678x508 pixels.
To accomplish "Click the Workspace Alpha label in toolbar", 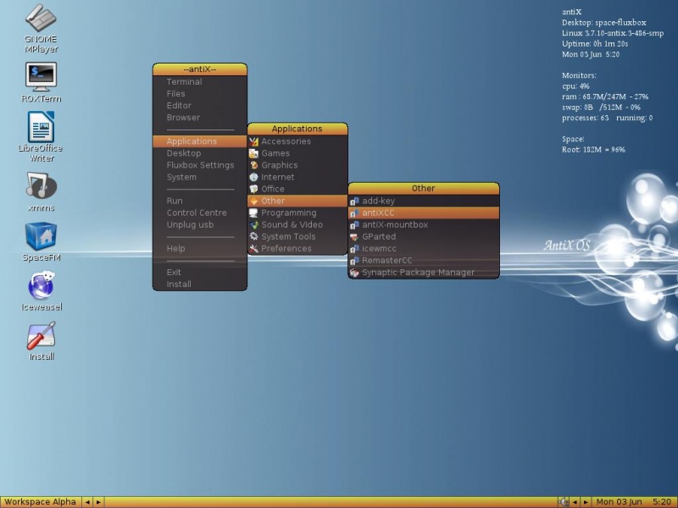I will 40,502.
